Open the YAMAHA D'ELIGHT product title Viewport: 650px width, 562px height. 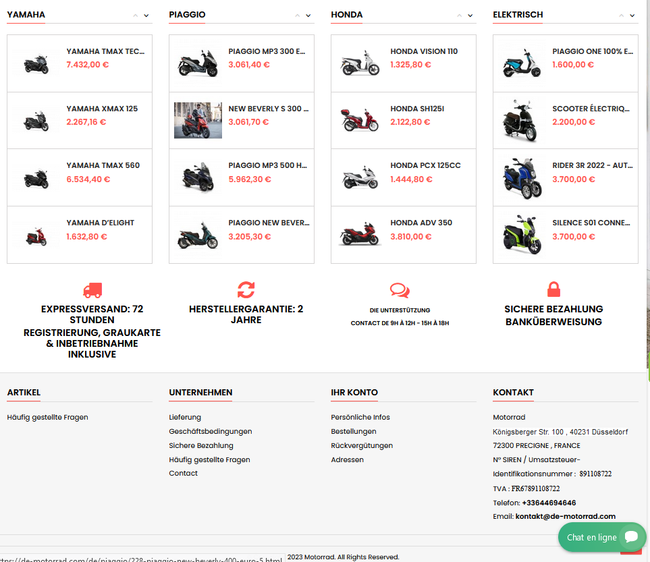pyautogui.click(x=101, y=223)
